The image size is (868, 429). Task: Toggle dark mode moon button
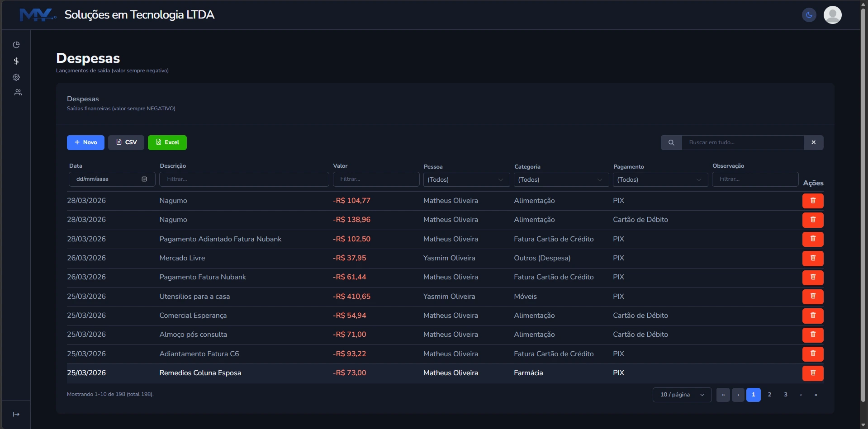click(809, 15)
